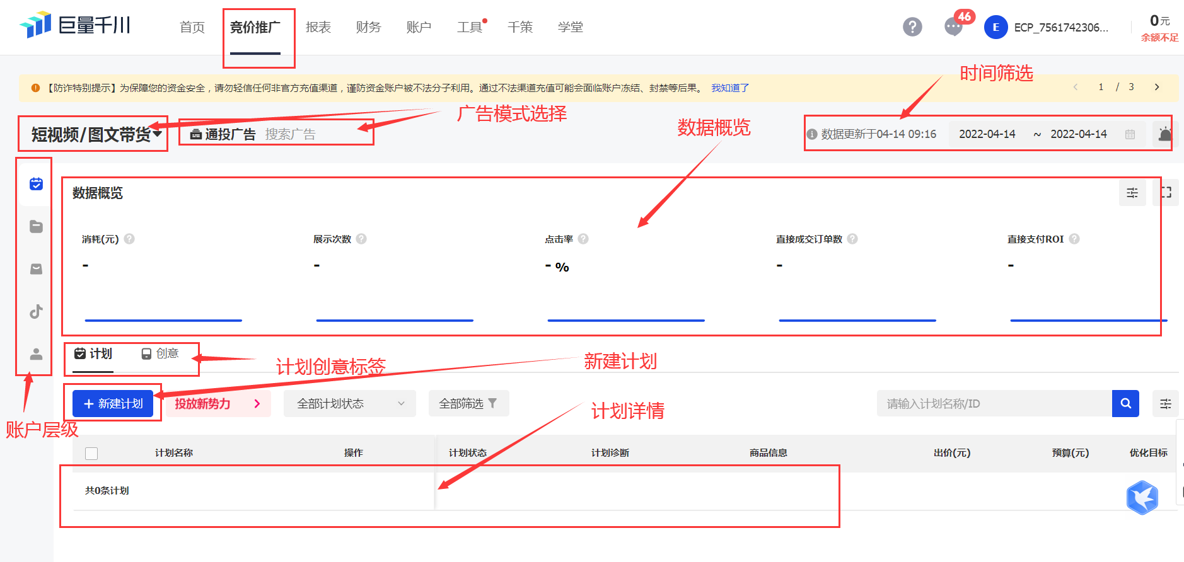The width and height of the screenshot is (1184, 562).
Task: Open the person icon in left sidebar
Action: [36, 354]
